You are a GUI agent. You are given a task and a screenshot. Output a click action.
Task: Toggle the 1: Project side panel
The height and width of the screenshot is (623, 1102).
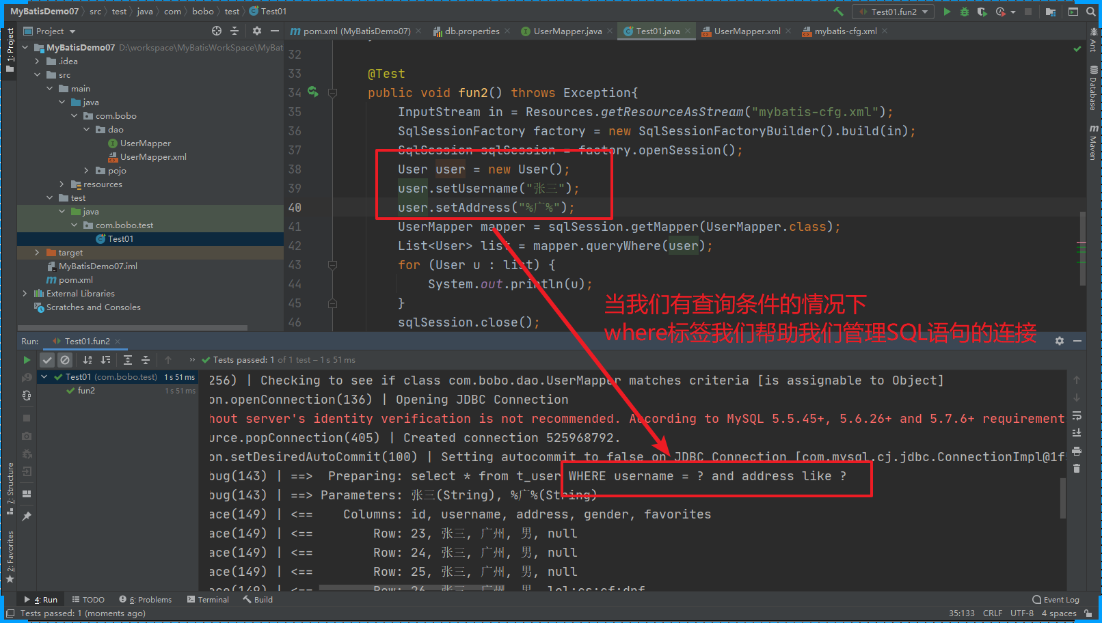(10, 46)
